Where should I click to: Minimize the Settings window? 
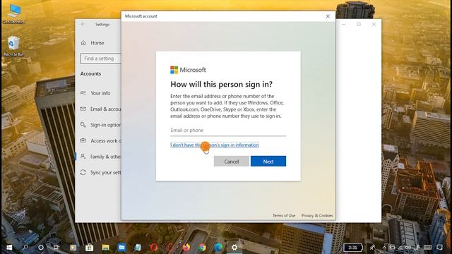[x=344, y=25]
